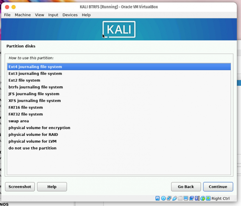
Task: Select swap area option
Action: click(x=119, y=121)
